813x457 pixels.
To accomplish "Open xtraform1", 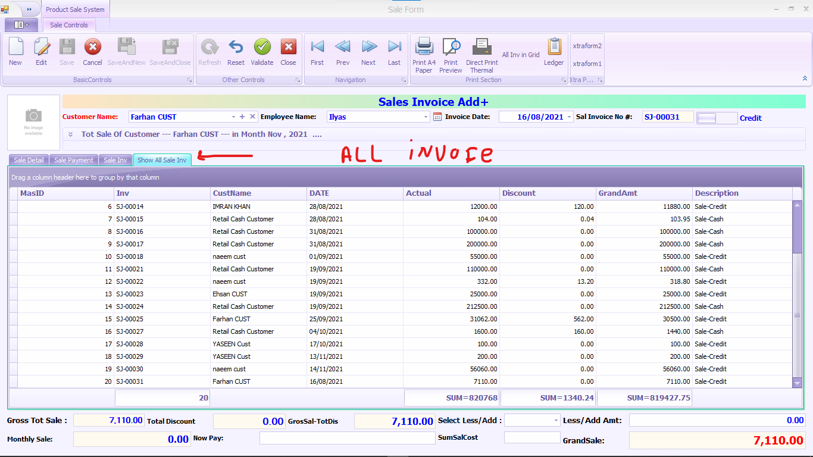I will tap(587, 64).
